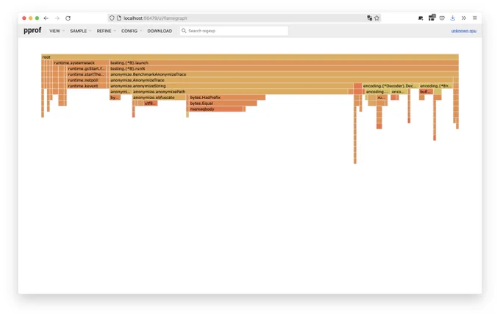The image size is (500, 318).
Task: Select the anonymize.AnonymizeTrace frame
Action: (x=281, y=80)
